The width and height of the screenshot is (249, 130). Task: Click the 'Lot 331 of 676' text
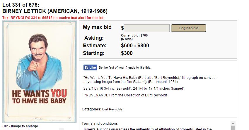click(21, 5)
